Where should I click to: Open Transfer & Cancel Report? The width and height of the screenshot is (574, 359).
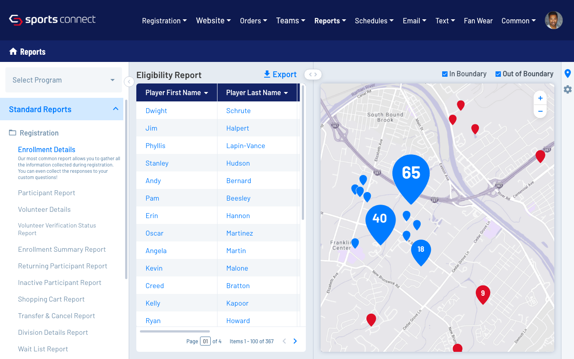pos(57,315)
